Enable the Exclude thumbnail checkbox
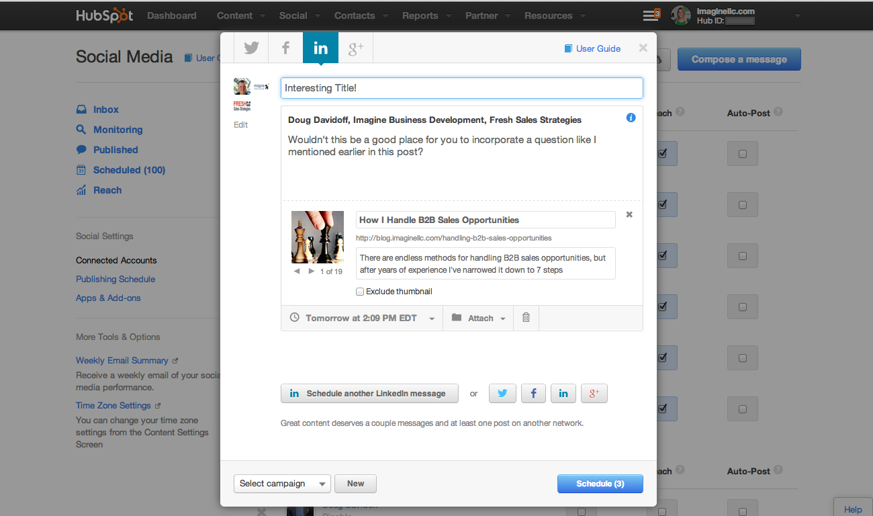Viewport: 873px width, 516px height. (x=360, y=292)
